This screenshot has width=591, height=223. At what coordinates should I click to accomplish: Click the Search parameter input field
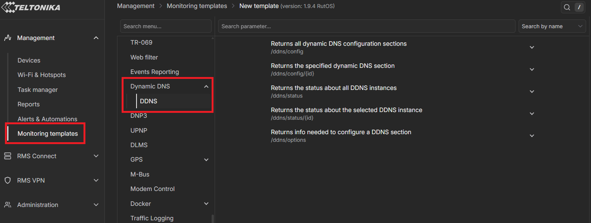coord(366,26)
